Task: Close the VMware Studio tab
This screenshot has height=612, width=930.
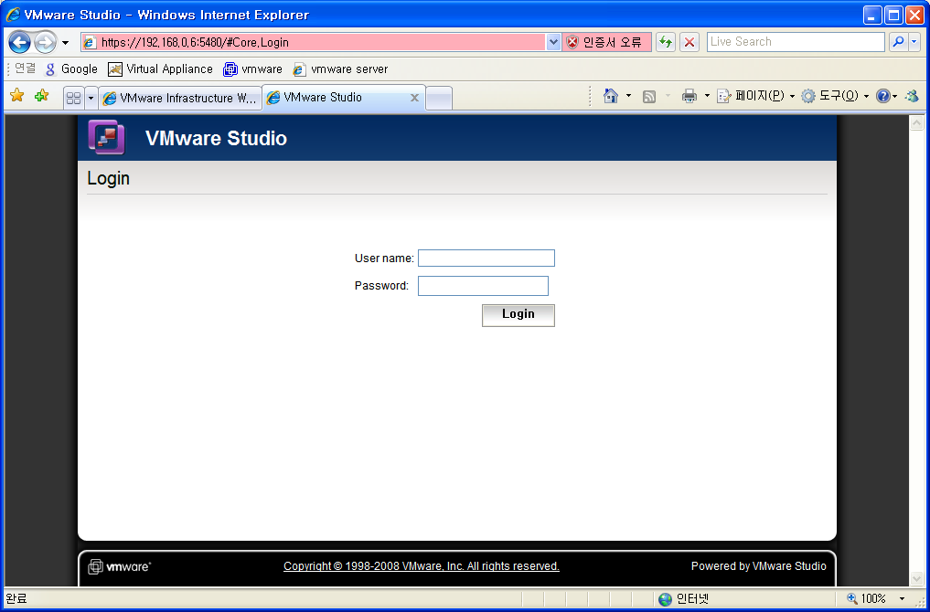Action: point(414,98)
